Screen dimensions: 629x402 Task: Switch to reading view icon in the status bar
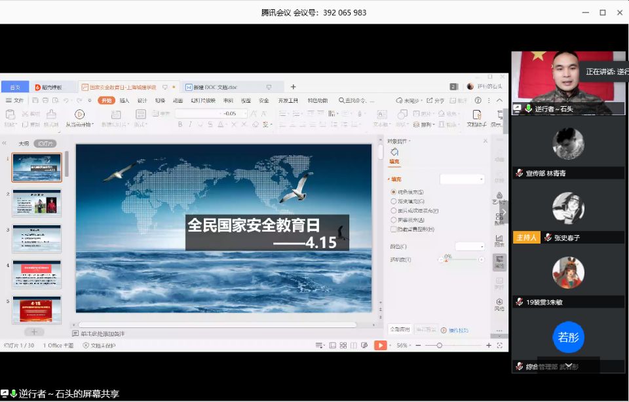(353, 346)
